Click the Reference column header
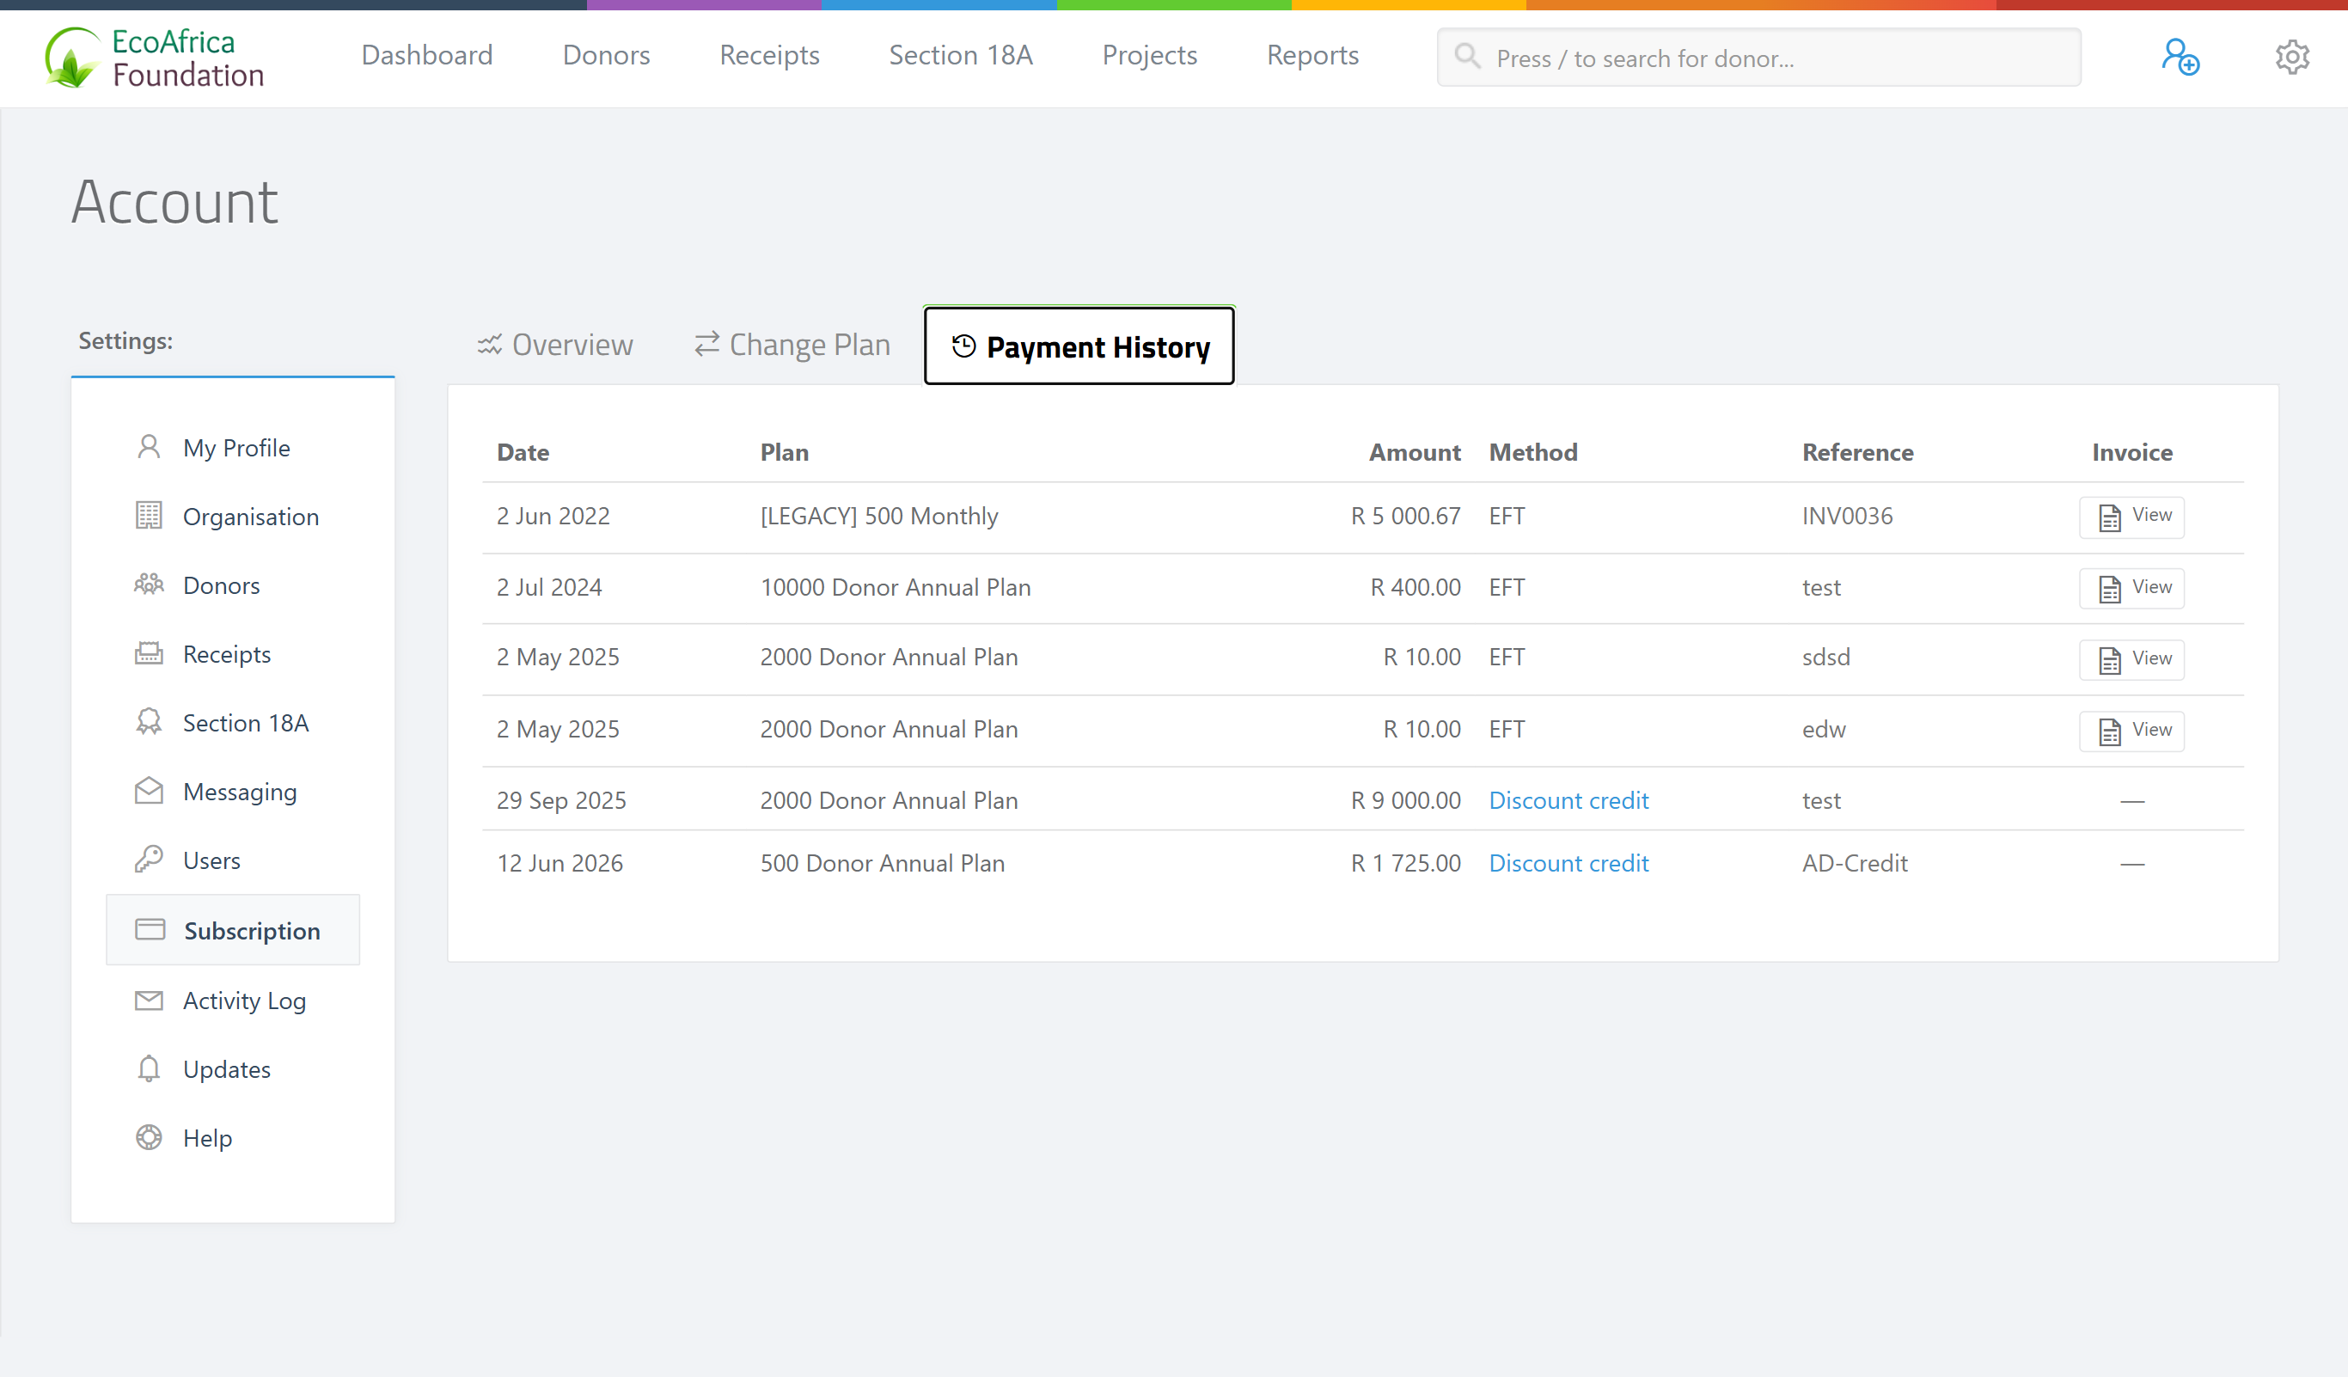The height and width of the screenshot is (1377, 2348). click(x=1857, y=453)
